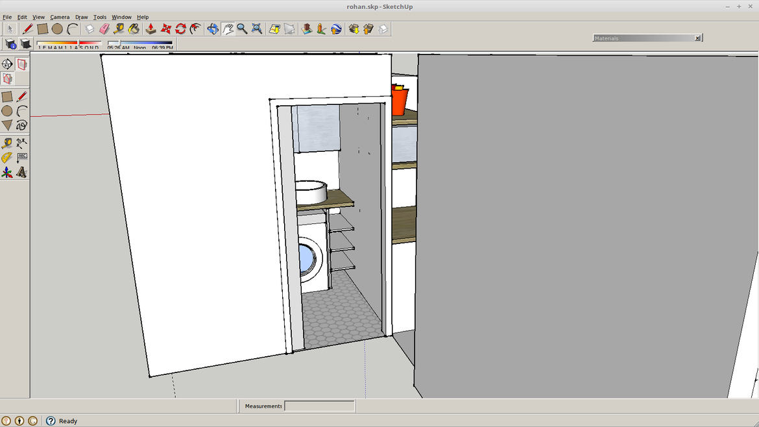Viewport: 759px width, 427px height.
Task: Click the Zoom Extents icon
Action: pyautogui.click(x=256, y=29)
